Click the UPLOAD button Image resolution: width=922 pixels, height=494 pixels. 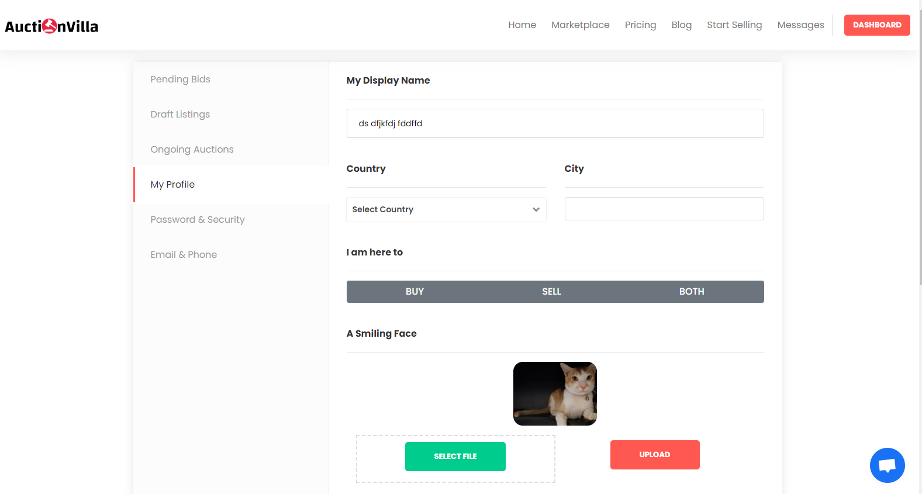655,455
